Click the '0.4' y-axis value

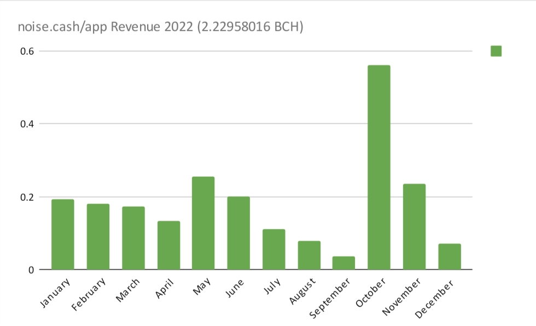27,124
